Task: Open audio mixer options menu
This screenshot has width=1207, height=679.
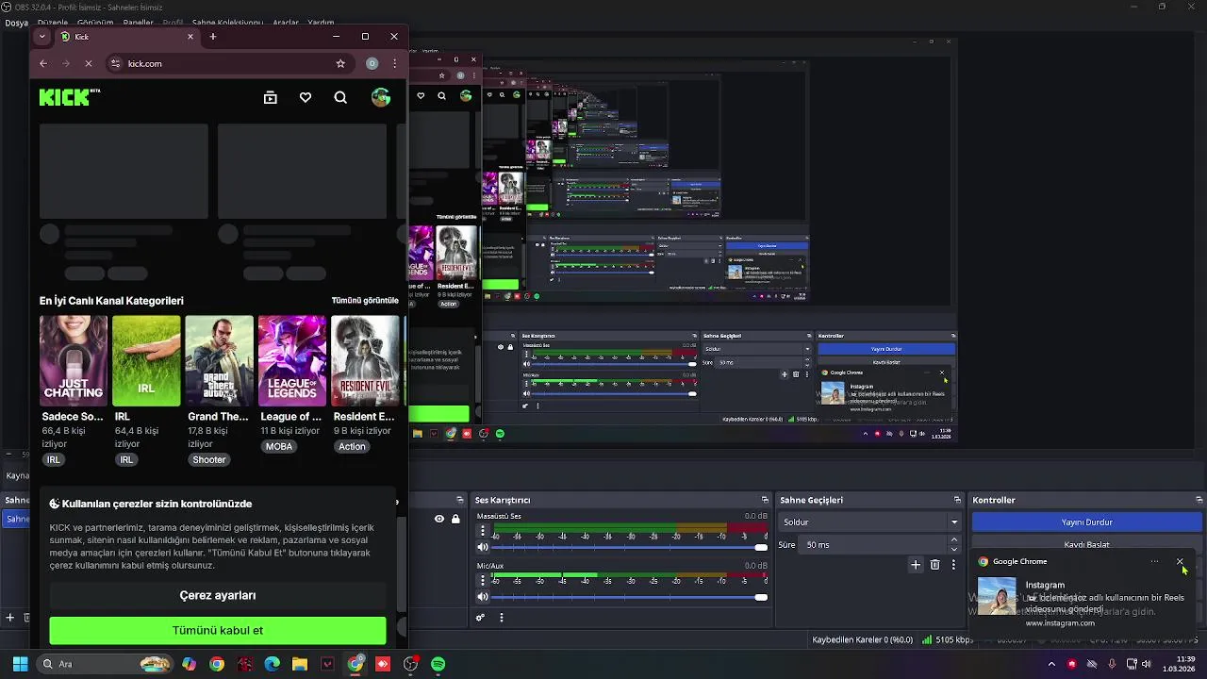Action: click(x=502, y=618)
